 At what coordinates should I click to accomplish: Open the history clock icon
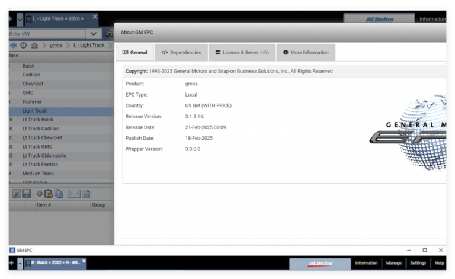[x=24, y=45]
